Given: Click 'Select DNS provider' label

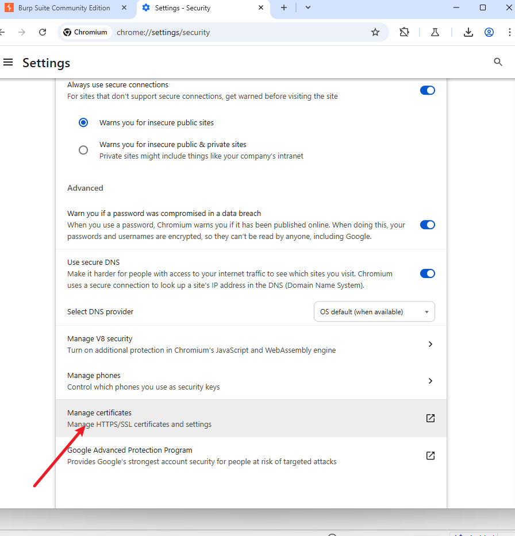Looking at the screenshot, I should (x=100, y=311).
